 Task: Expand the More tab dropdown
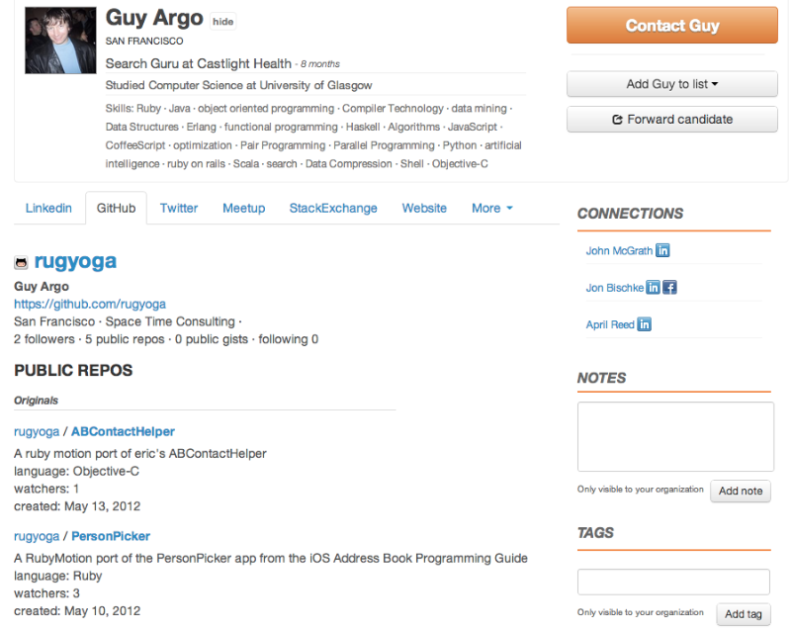coord(492,208)
